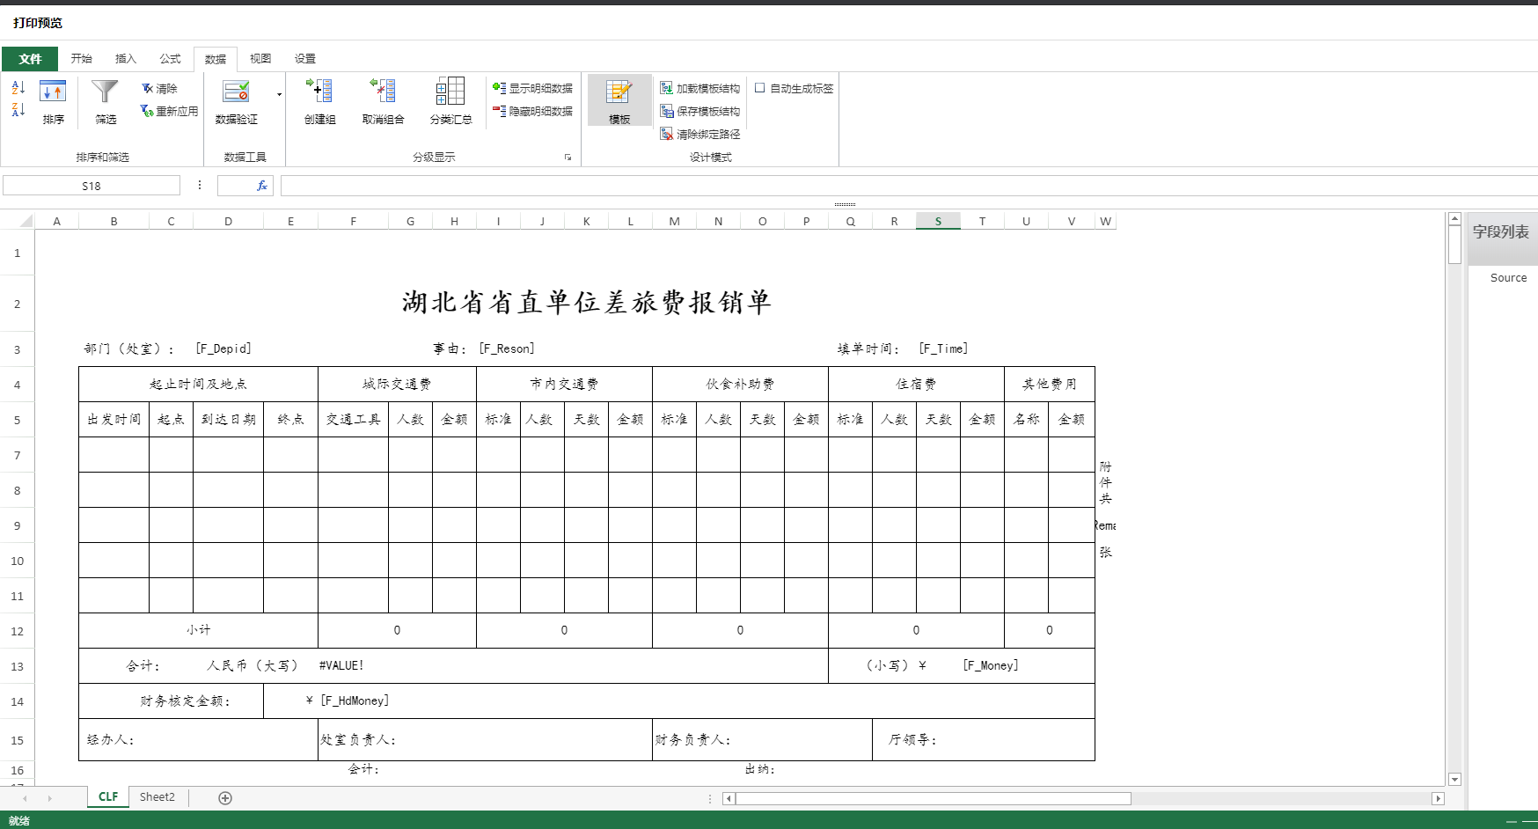Viewport: 1538px width, 829px height.
Task: Open the 分级显示 dialog launcher
Action: 568,158
